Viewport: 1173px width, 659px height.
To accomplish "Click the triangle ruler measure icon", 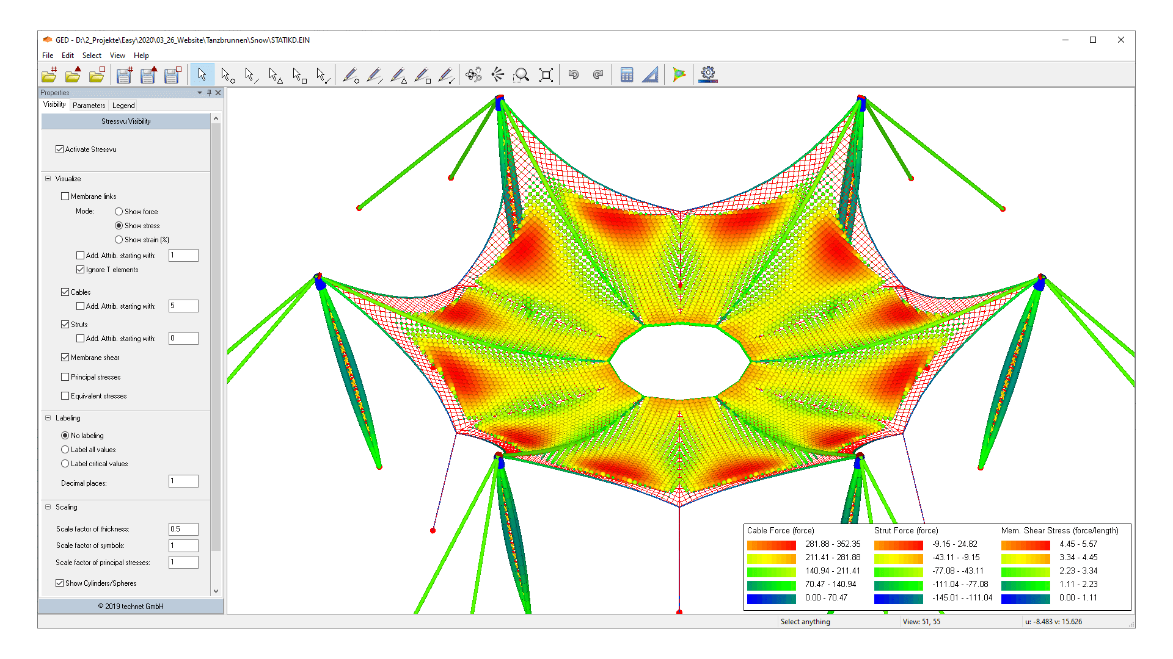I will (651, 75).
